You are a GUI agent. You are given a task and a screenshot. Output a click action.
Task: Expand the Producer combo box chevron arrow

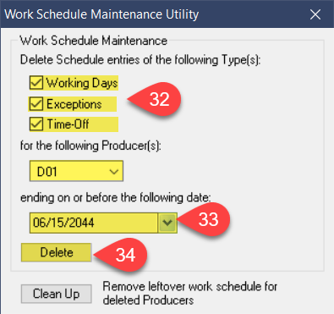(114, 171)
